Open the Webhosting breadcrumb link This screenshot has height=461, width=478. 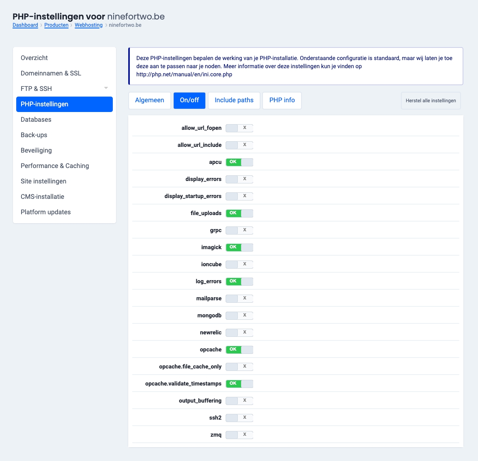[88, 25]
